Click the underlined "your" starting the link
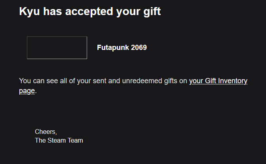The width and height of the screenshot is (266, 164). pyautogui.click(x=196, y=81)
